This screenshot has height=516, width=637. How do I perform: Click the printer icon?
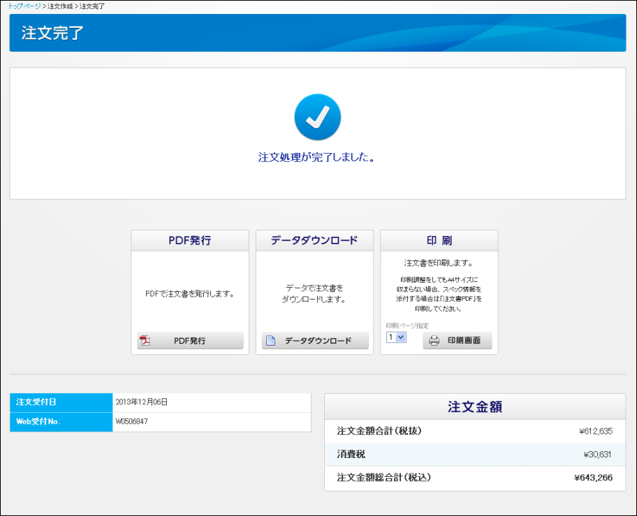point(434,341)
